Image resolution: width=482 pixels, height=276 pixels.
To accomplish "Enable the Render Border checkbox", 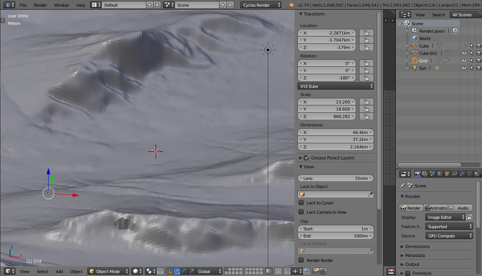I will click(302, 260).
